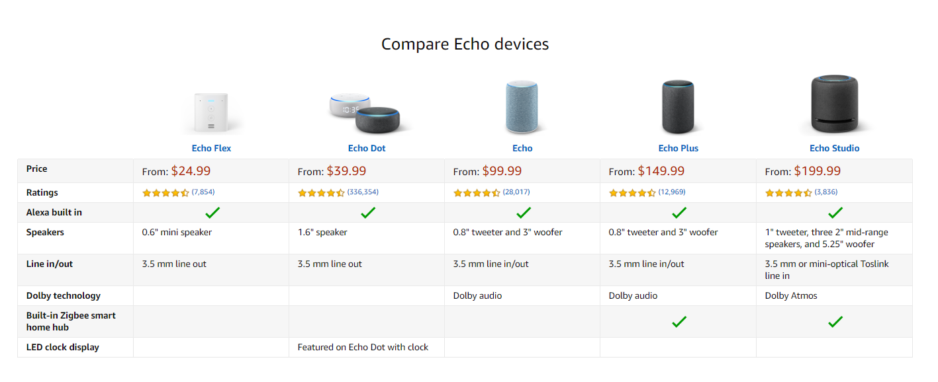View Echo Plus star rating icons
The image size is (938, 382).
pyautogui.click(x=632, y=193)
